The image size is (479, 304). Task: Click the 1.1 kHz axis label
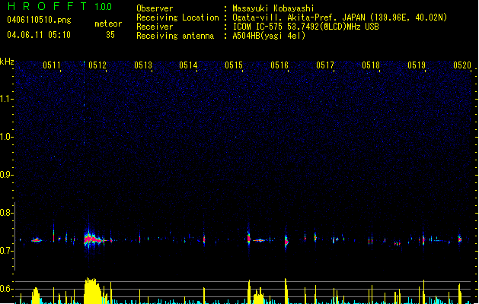tap(6, 99)
